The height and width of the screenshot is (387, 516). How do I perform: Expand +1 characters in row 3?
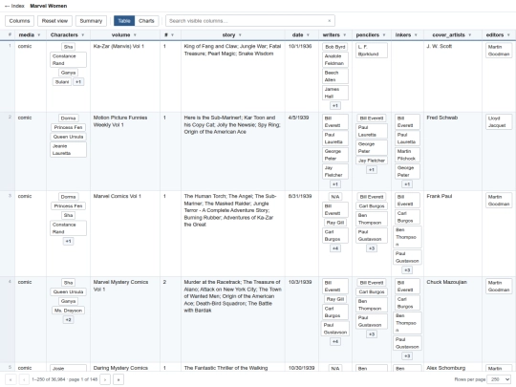[x=68, y=241]
